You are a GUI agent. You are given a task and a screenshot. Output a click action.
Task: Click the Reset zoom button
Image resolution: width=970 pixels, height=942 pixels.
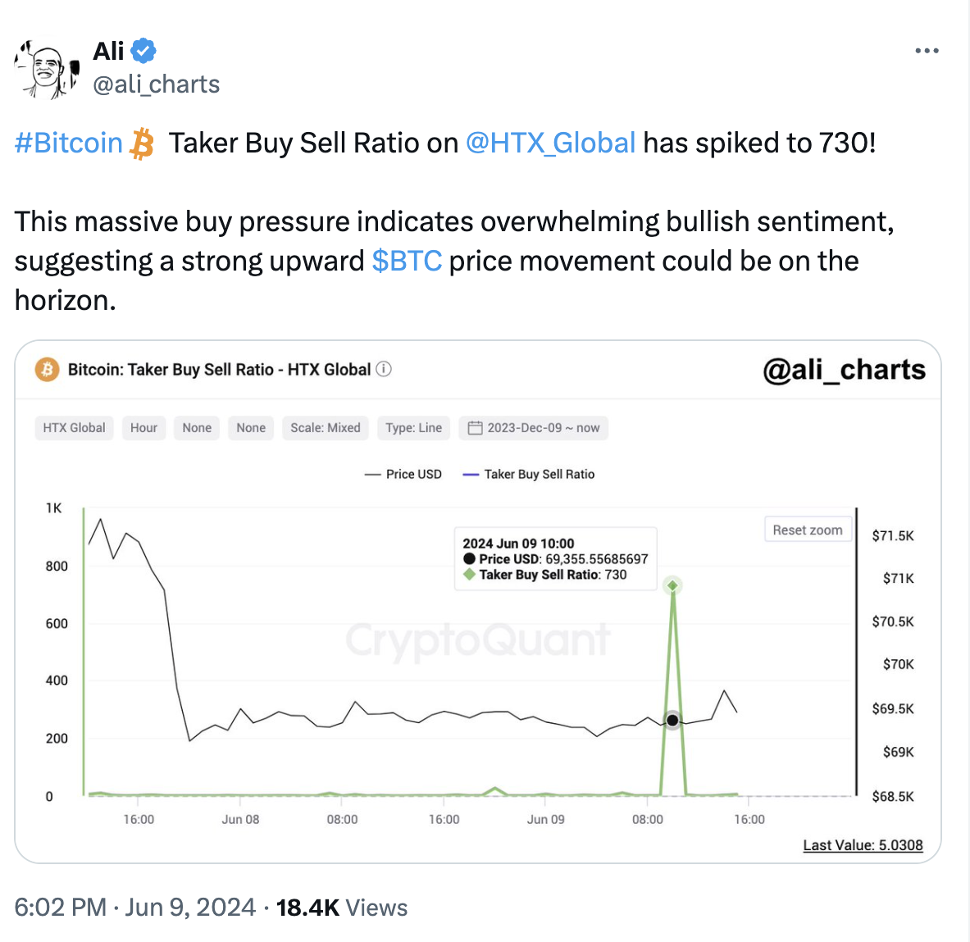[x=808, y=530]
